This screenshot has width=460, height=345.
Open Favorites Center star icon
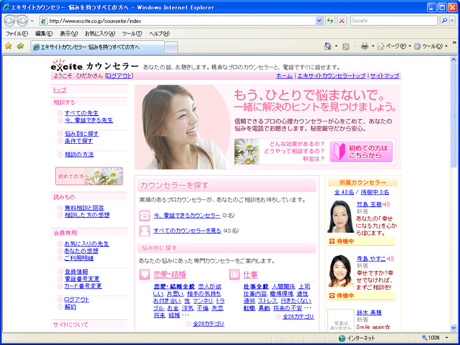click(x=9, y=46)
